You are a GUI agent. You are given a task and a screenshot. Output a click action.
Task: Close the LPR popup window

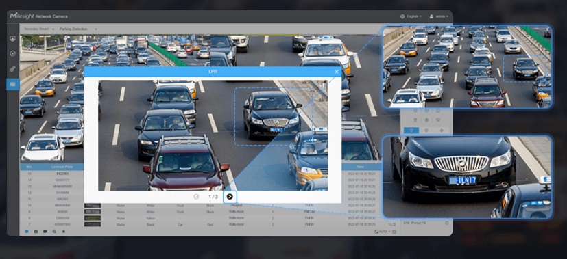point(337,72)
